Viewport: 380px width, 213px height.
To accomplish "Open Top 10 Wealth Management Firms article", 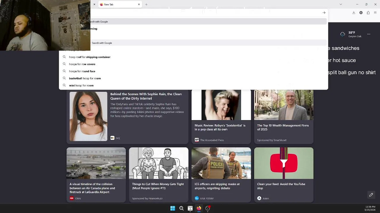I will coord(283,127).
